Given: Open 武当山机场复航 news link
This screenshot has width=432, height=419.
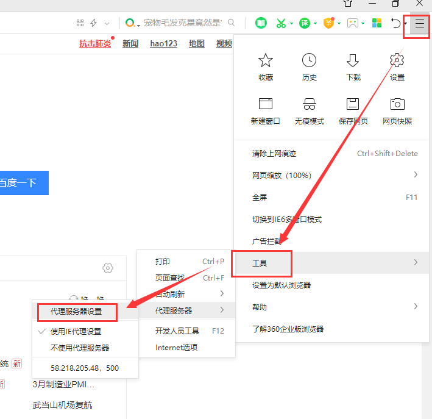Looking at the screenshot, I should (x=62, y=405).
